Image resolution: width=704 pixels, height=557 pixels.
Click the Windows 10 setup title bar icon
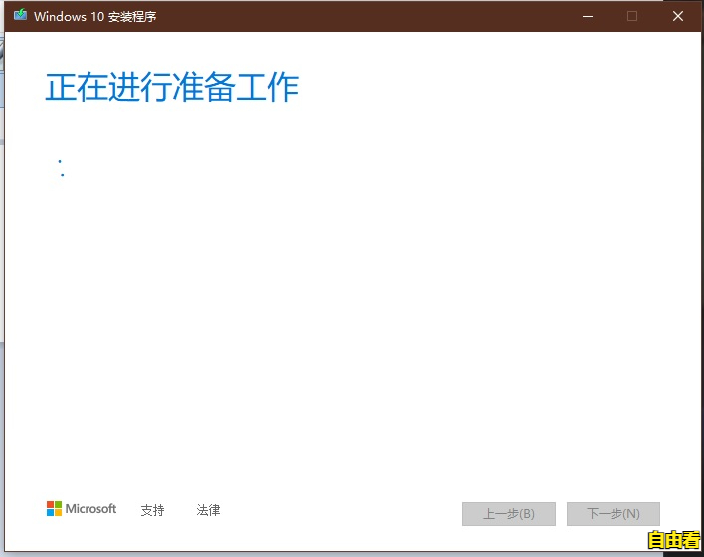[x=20, y=15]
